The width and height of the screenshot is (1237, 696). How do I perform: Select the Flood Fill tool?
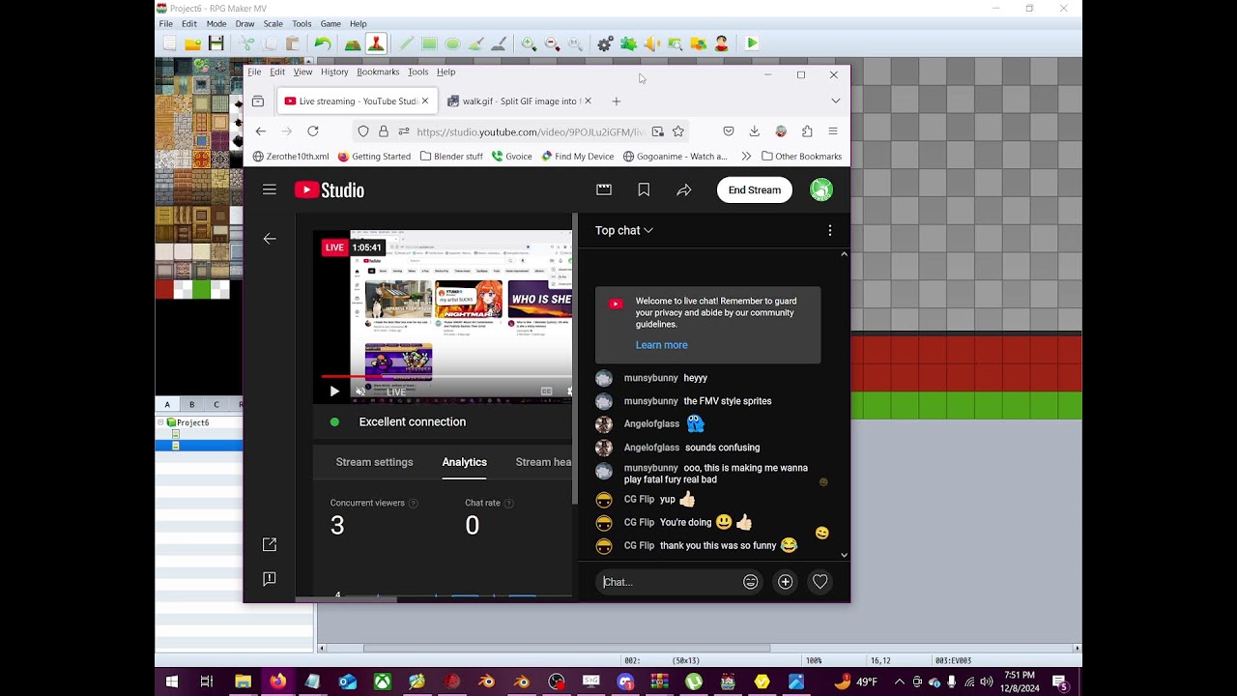click(x=475, y=43)
